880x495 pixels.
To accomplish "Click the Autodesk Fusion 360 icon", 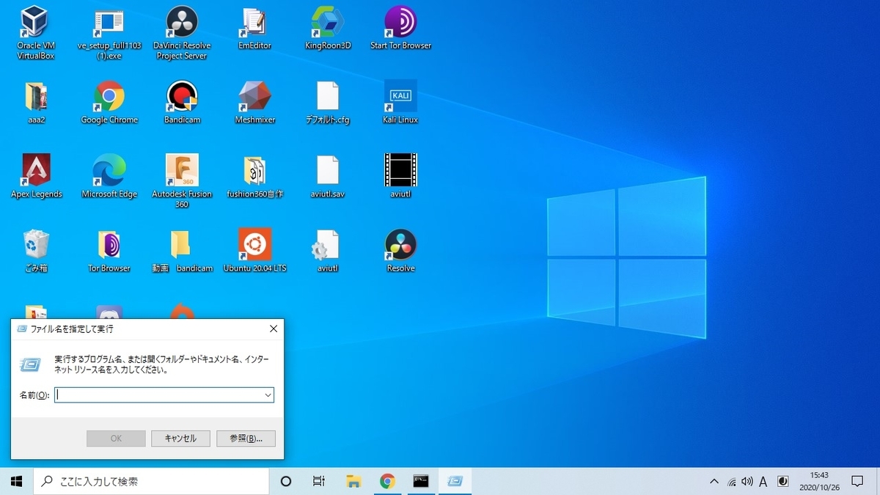I will pyautogui.click(x=182, y=181).
